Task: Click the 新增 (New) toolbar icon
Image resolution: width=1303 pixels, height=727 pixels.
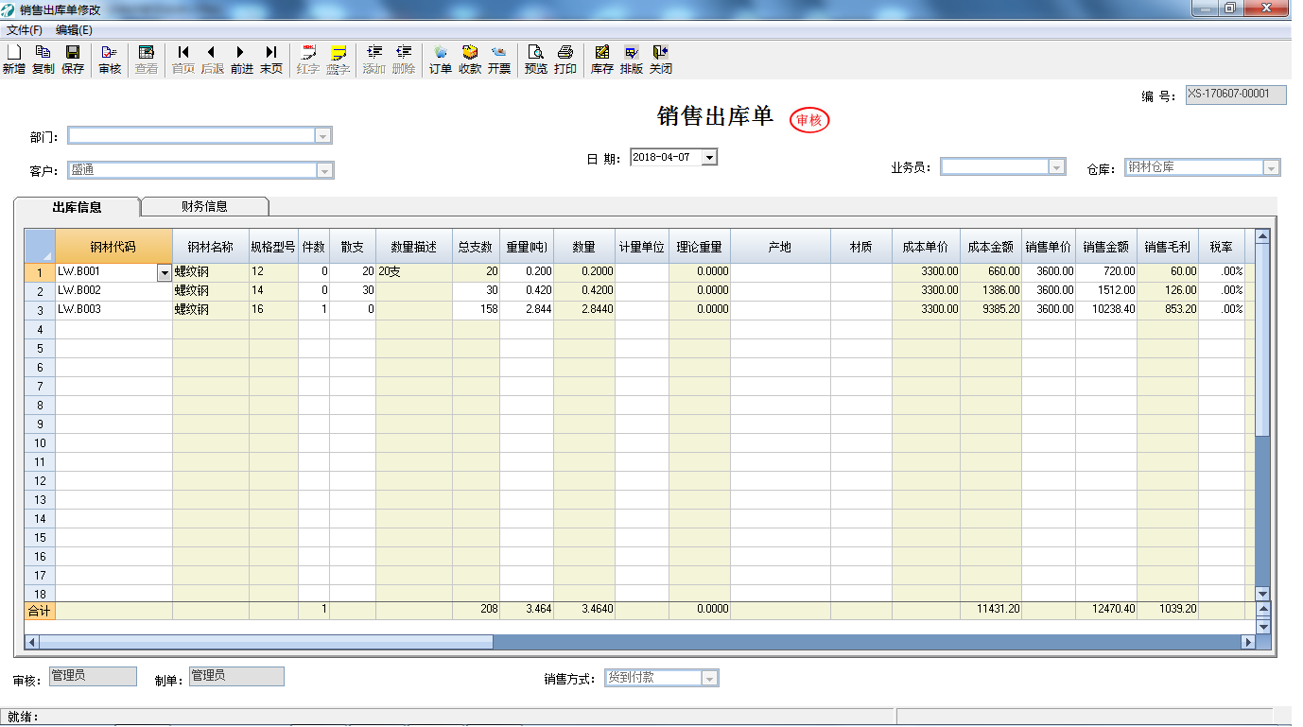Action: (x=13, y=60)
